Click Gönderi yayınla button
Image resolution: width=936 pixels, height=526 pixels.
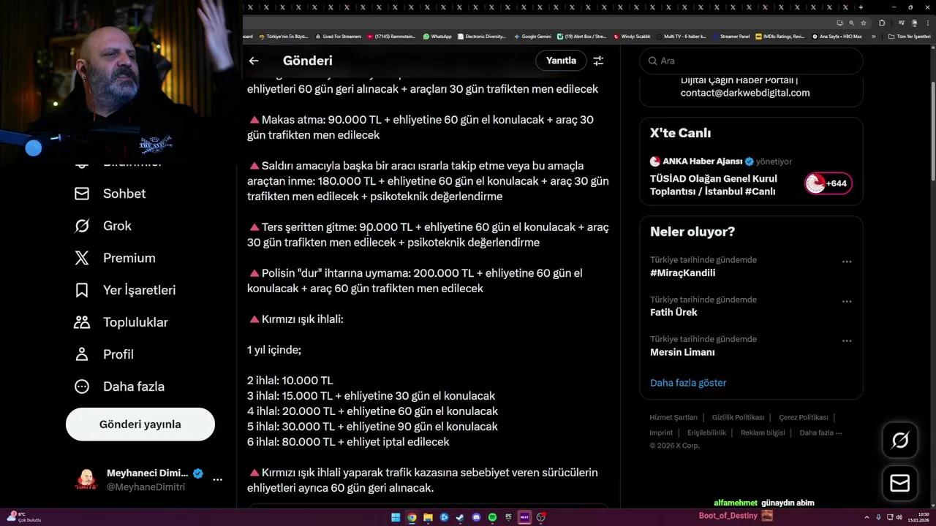tap(140, 424)
